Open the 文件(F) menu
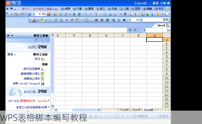Viewport: 202px width, 124px height. pos(159,9)
